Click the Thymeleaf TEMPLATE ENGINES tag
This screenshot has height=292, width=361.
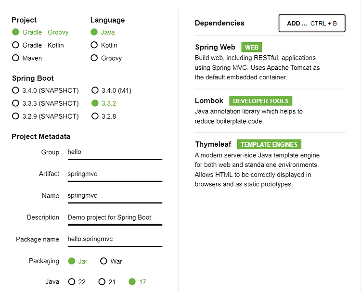coord(269,144)
